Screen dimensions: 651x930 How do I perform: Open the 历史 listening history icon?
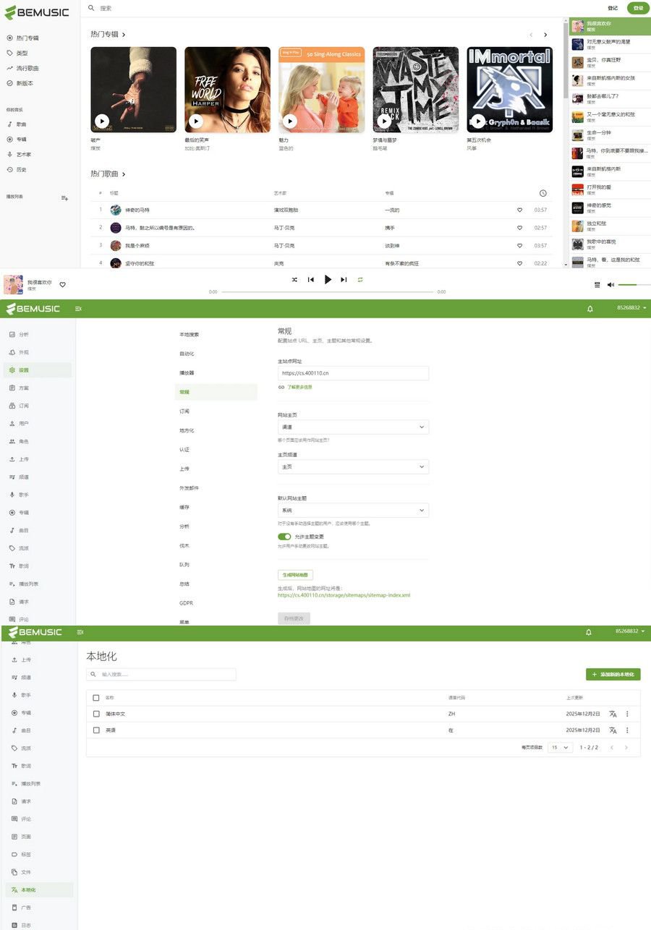[11, 169]
